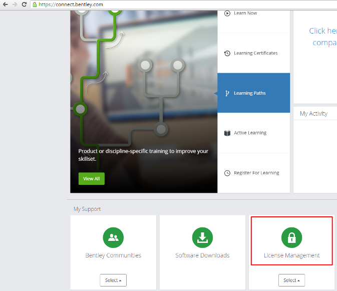Open the Active Learning item

[x=253, y=133]
